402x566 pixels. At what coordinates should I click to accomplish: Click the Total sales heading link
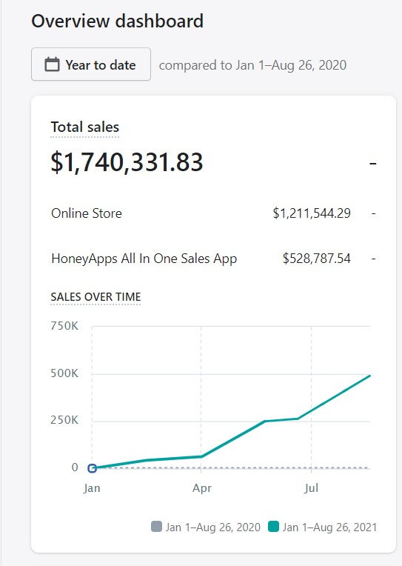pos(85,127)
